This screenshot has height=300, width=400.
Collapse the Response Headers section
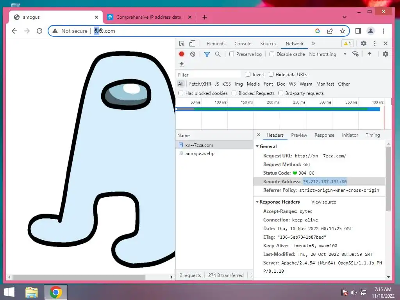[x=257, y=202]
